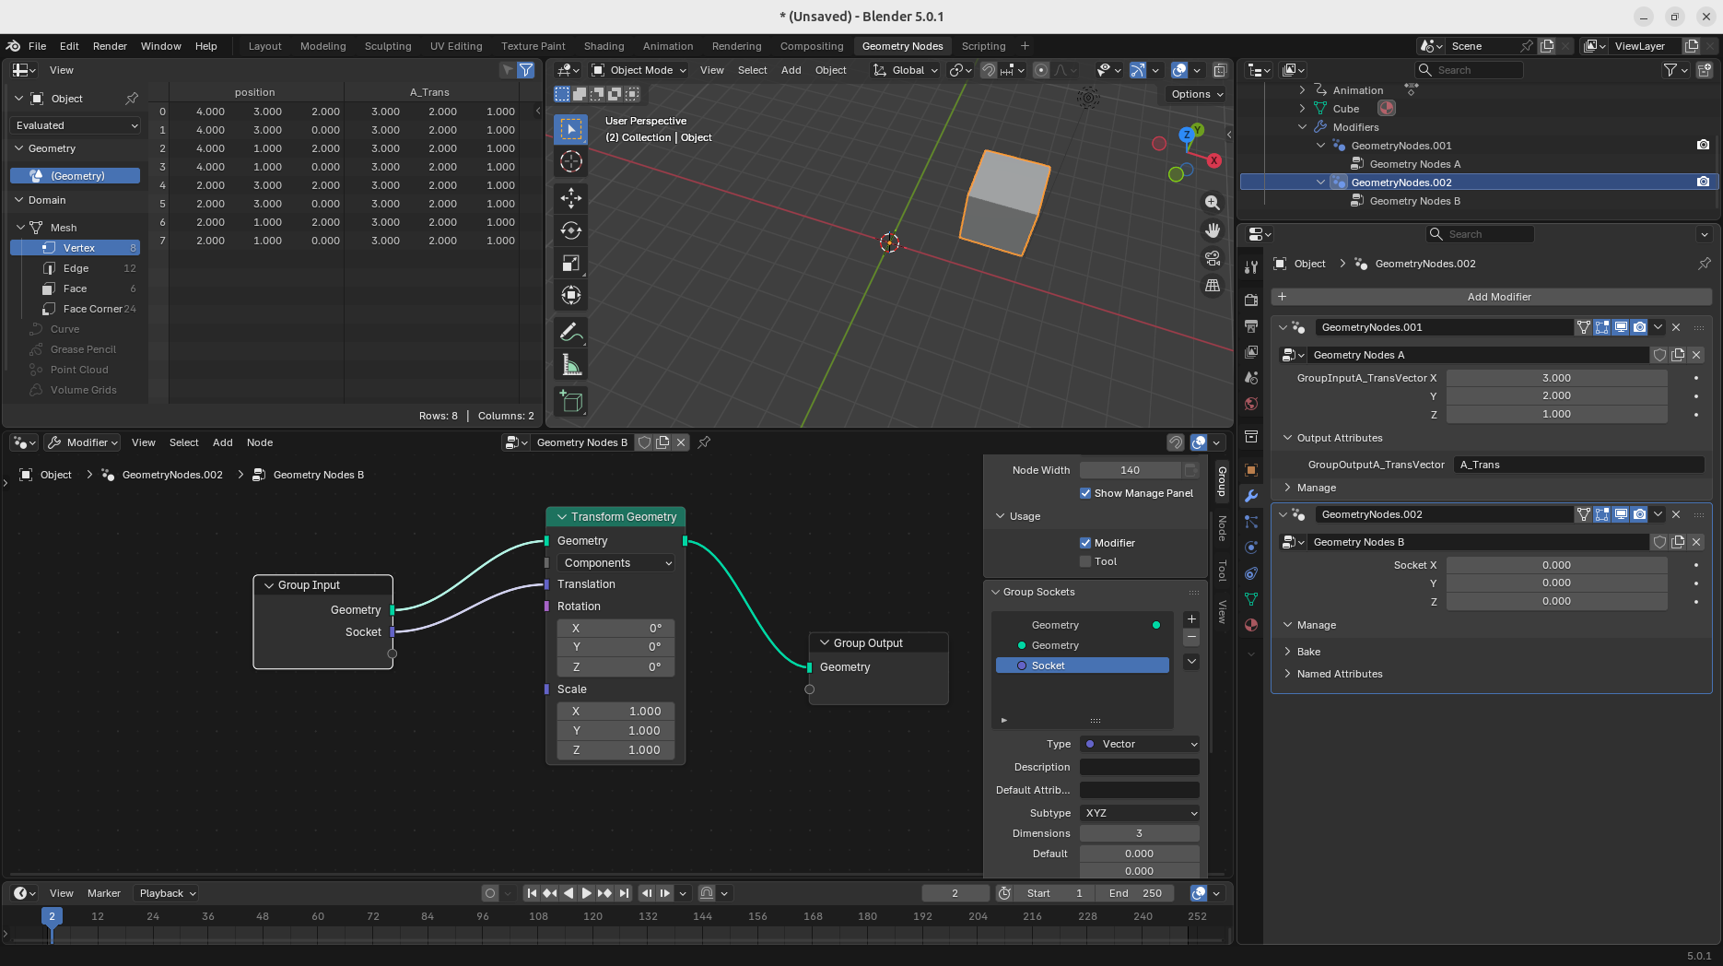Click the Scale X value slider field
Image resolution: width=1723 pixels, height=966 pixels.
(x=615, y=711)
